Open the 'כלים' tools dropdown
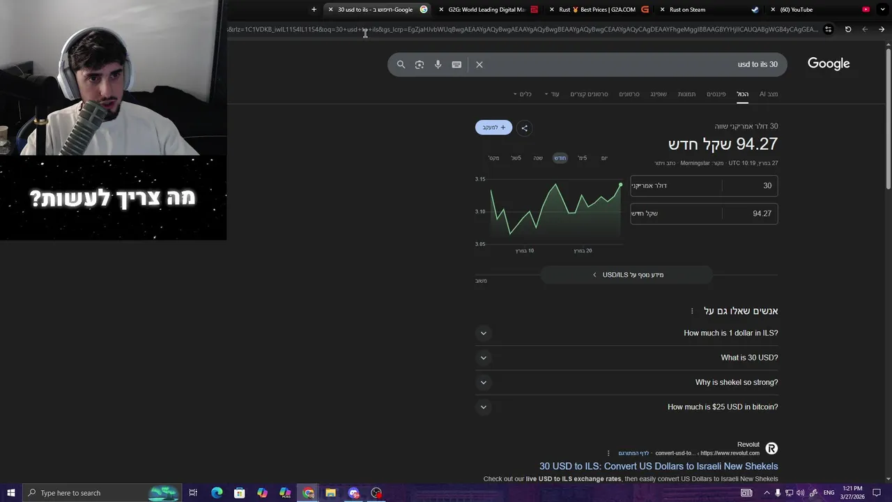The height and width of the screenshot is (502, 892). tap(523, 94)
